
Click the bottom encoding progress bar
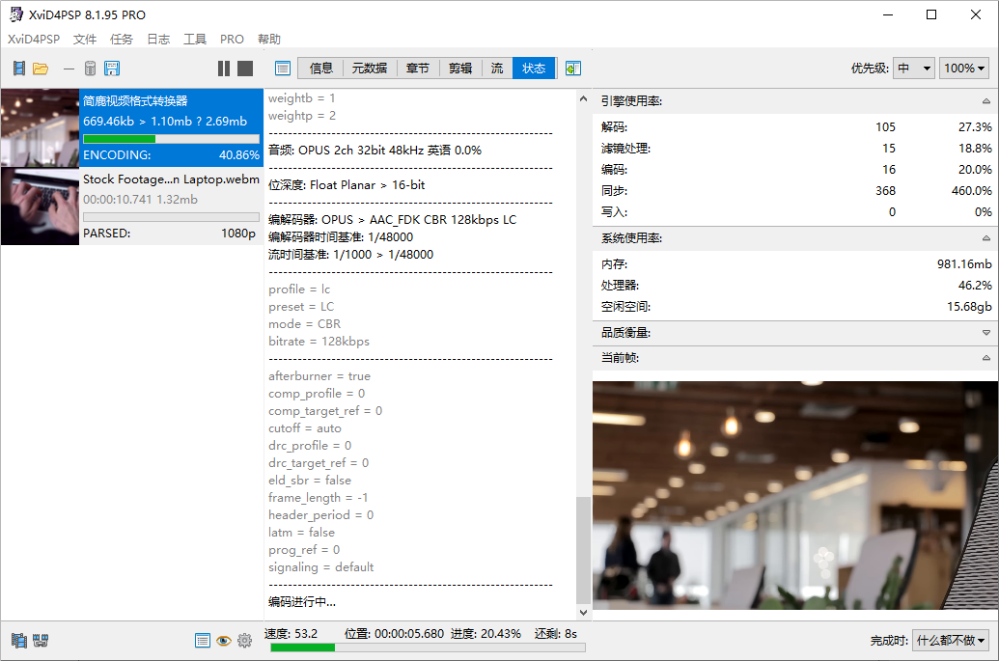[428, 647]
